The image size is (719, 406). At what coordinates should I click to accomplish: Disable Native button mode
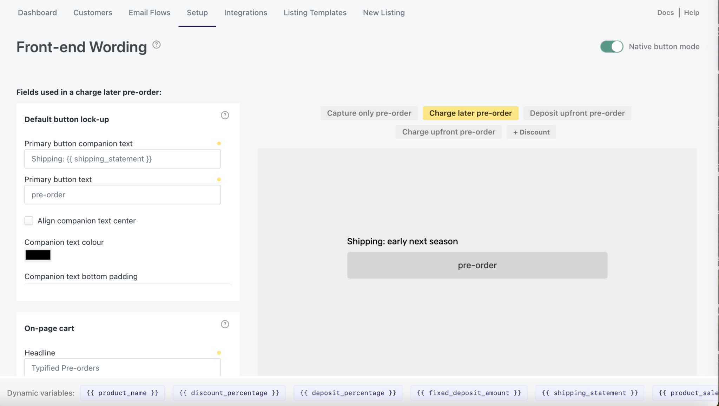point(611,46)
